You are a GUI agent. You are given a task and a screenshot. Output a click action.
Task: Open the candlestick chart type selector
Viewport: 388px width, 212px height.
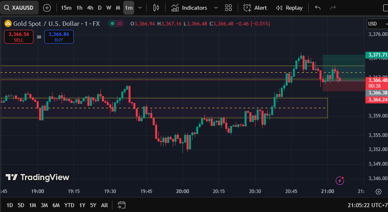click(x=156, y=8)
